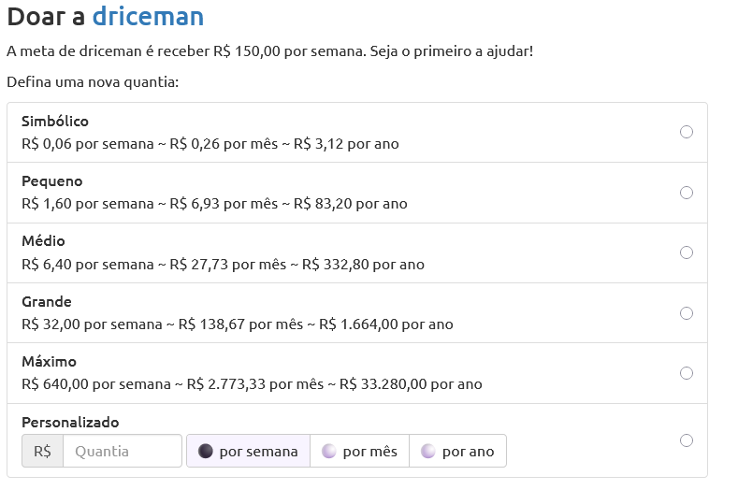Open the driceman profile link
The width and height of the screenshot is (738, 490).
148,16
